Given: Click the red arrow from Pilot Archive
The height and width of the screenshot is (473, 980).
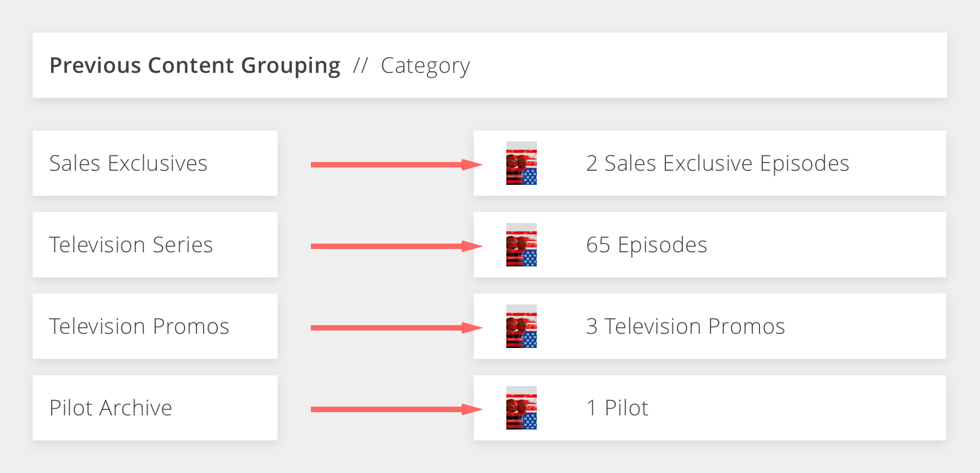Looking at the screenshot, I should coord(395,409).
